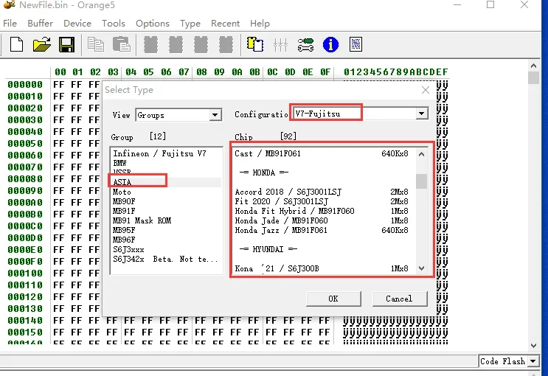Click the chip list scrollbar thumb
The width and height of the screenshot is (548, 376).
(421, 181)
